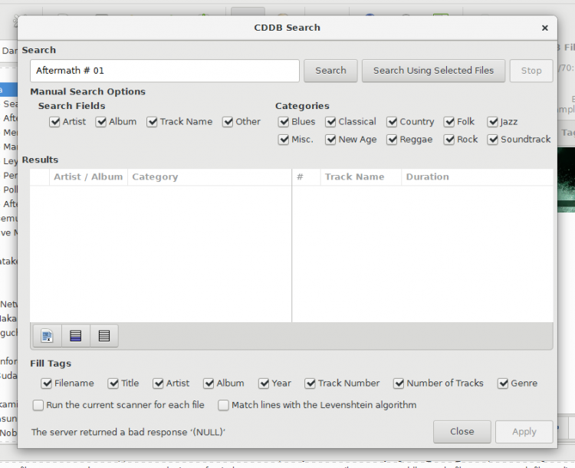Close the CDDB Search dialog with X

pyautogui.click(x=545, y=28)
